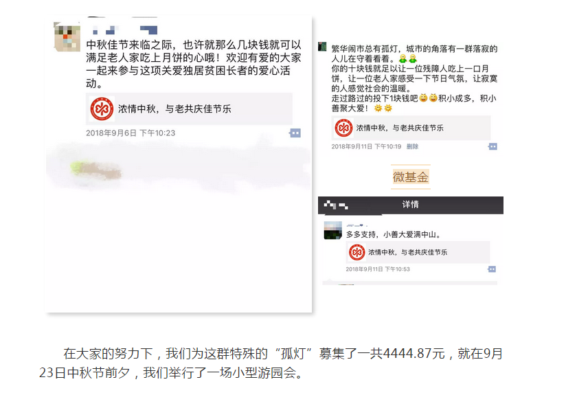Click the 微基金 heading label
Viewport: 566px width, 395px height.
point(411,177)
